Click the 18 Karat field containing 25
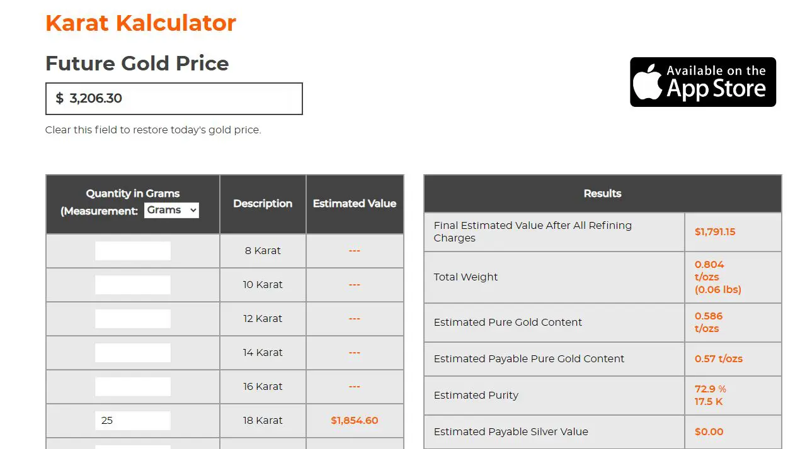Image resolution: width=800 pixels, height=449 pixels. point(133,421)
